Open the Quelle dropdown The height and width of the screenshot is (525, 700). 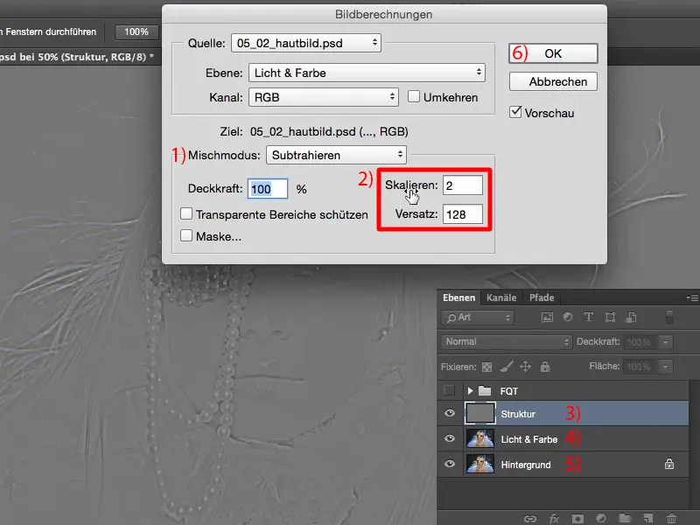click(306, 43)
